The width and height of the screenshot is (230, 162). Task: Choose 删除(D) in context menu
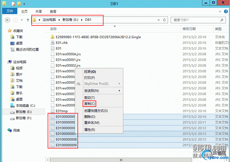[x=90, y=117]
